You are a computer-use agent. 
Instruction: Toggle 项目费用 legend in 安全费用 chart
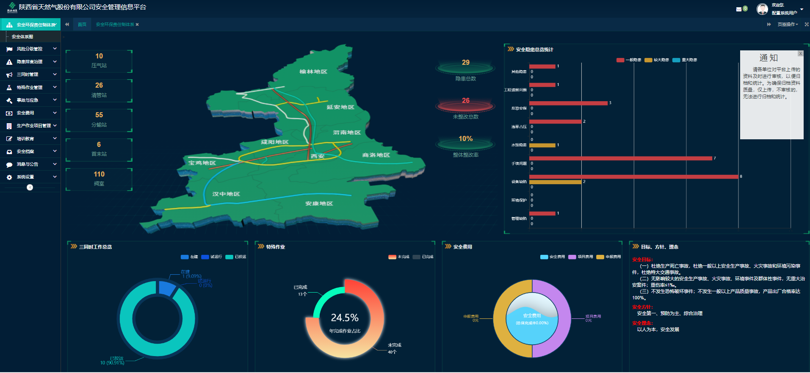581,257
